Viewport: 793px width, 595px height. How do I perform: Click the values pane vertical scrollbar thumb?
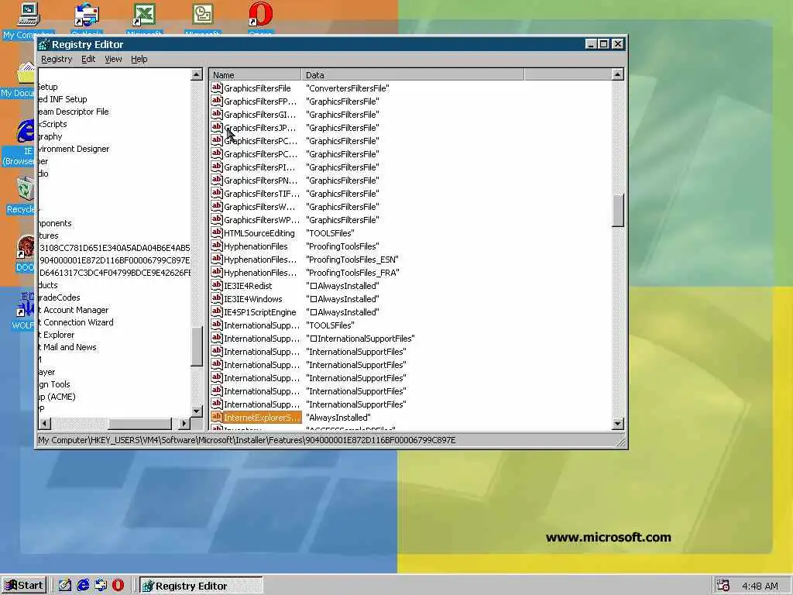617,211
